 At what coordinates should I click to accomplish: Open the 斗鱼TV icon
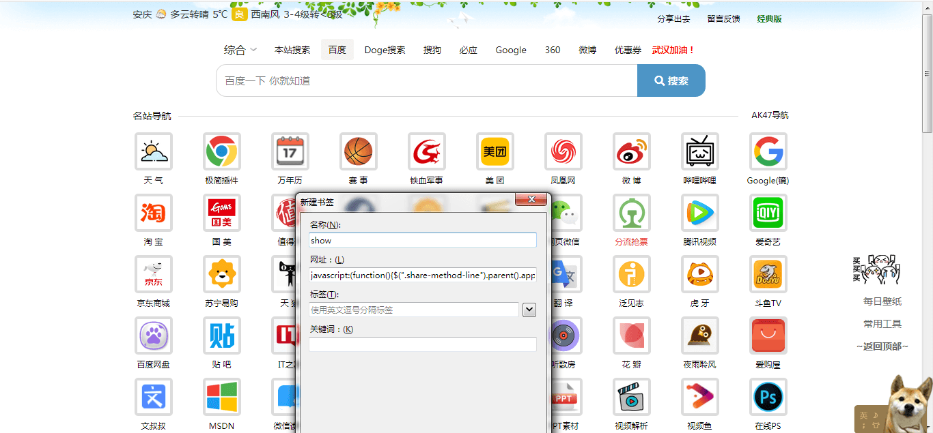(768, 274)
